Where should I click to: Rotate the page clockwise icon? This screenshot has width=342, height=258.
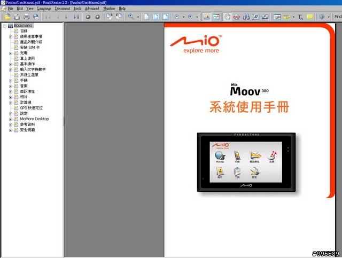tap(109, 17)
